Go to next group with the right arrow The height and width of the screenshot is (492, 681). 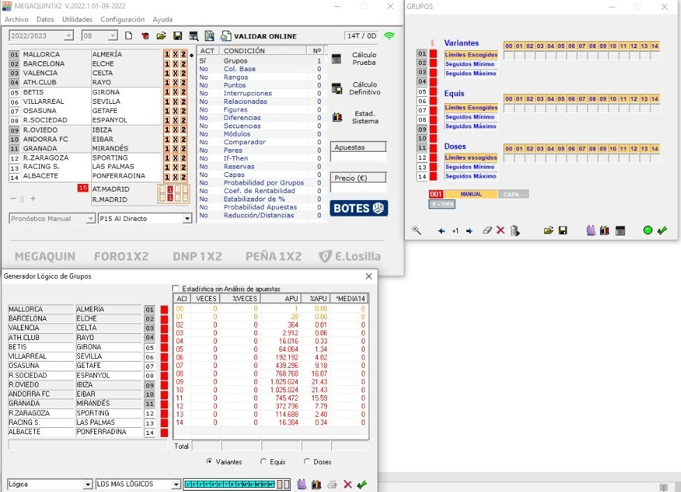[469, 231]
